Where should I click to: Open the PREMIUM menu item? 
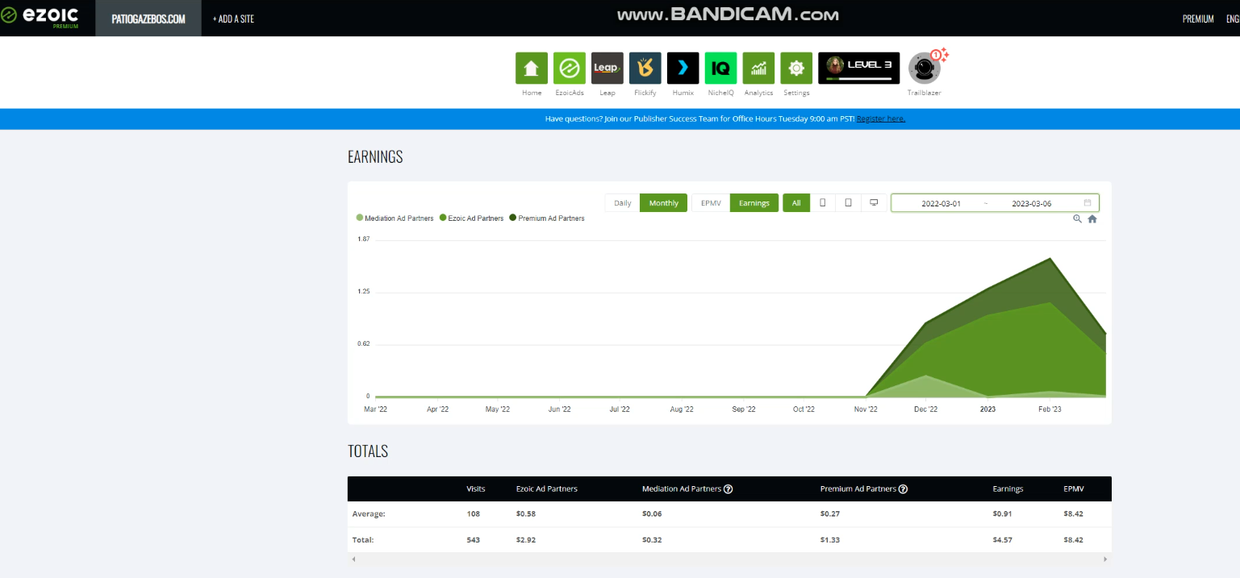point(1198,19)
